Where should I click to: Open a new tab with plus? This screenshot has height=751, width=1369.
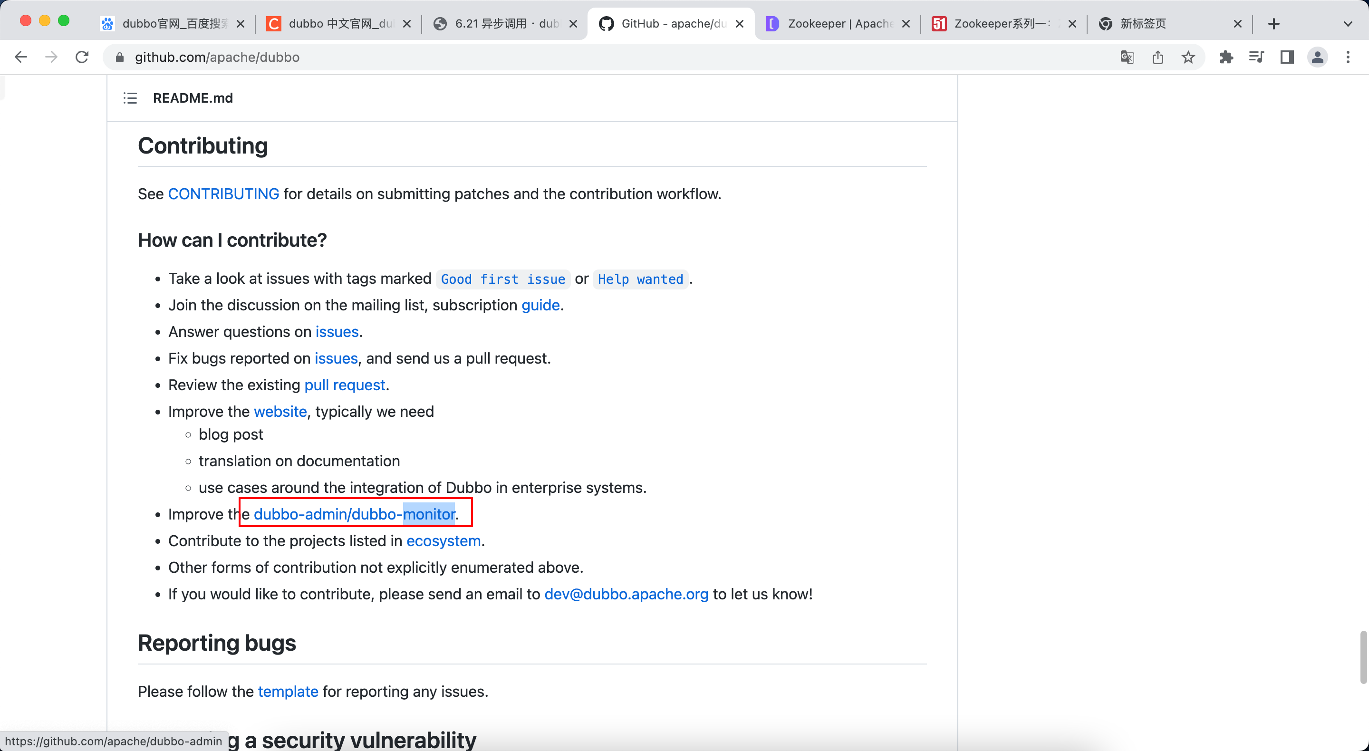click(1274, 24)
